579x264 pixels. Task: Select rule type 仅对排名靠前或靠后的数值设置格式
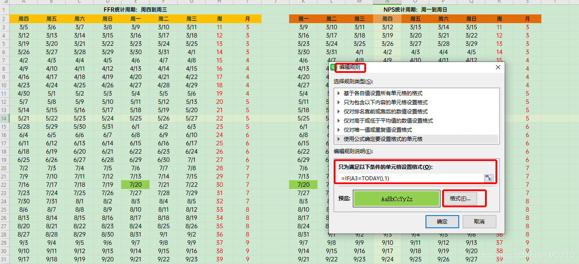coord(416,111)
